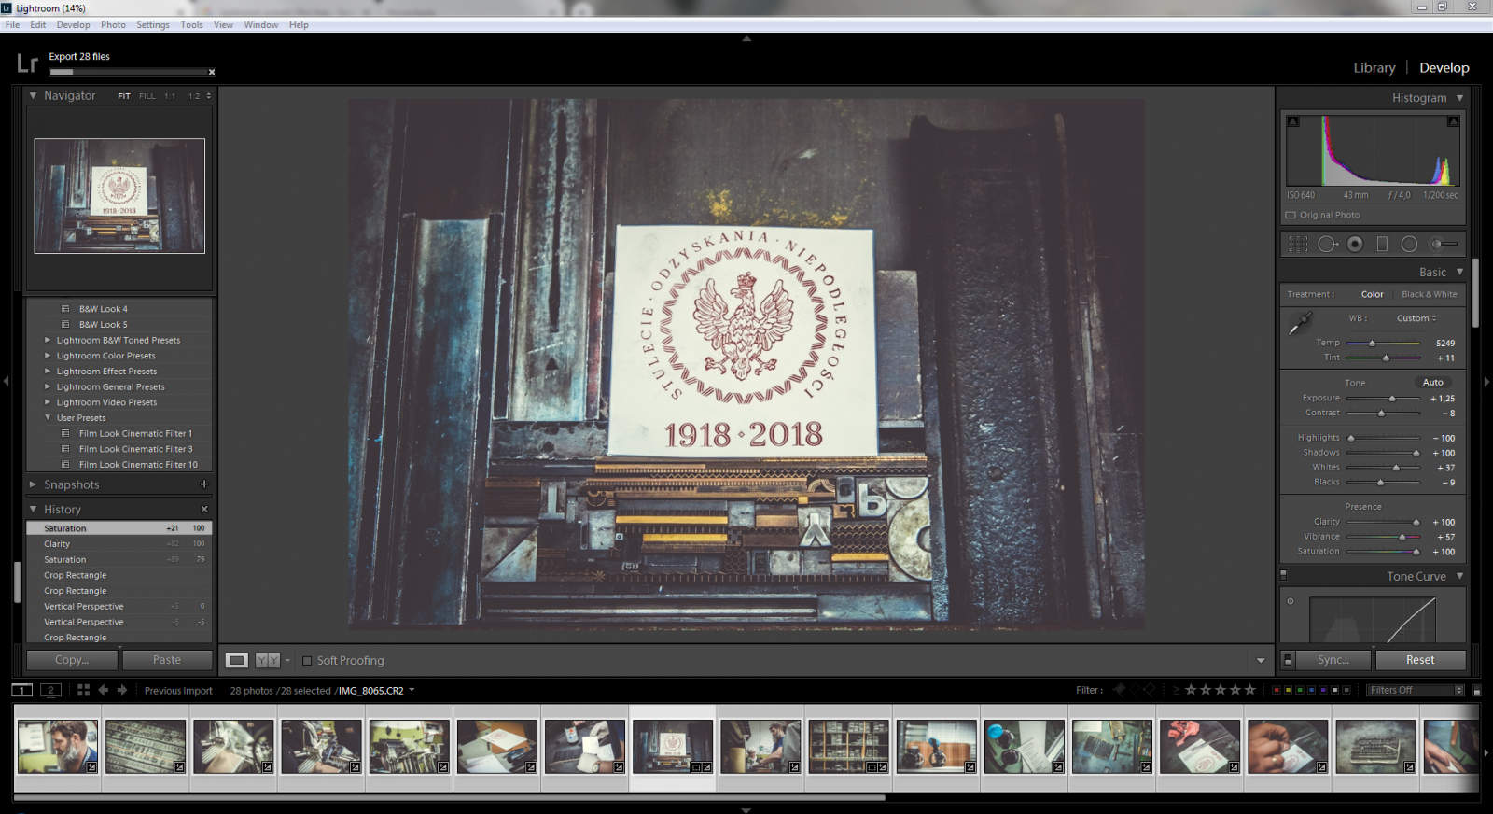Click the Copy... settings button

pos(72,660)
